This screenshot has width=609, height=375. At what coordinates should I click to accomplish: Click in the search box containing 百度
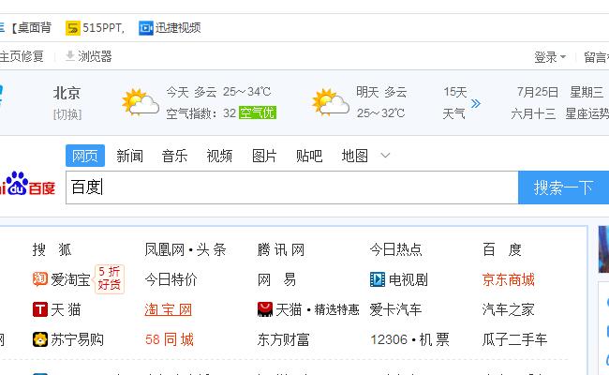(292, 187)
